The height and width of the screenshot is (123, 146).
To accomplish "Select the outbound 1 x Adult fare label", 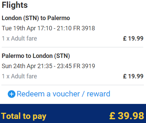I will click(19, 38).
